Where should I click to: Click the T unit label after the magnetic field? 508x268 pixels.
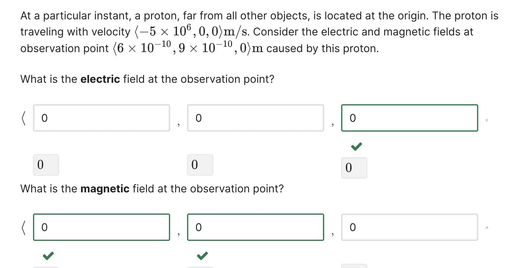pyautogui.click(x=487, y=227)
